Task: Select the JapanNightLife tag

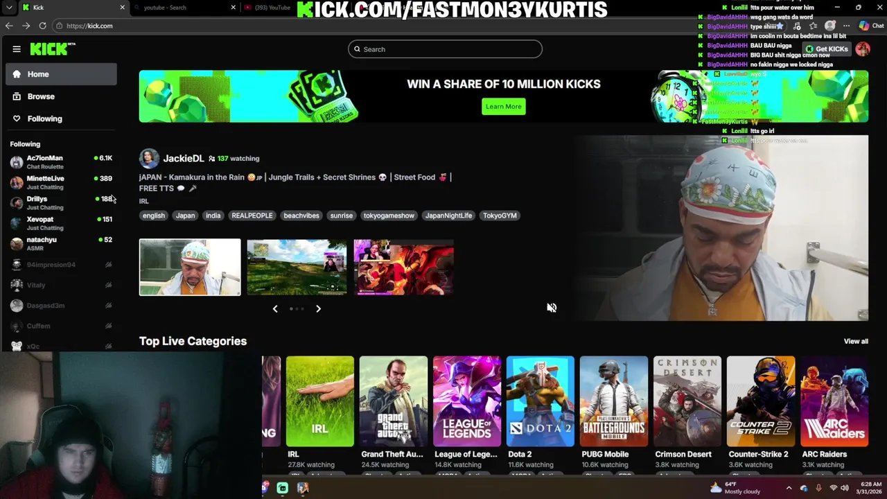Action: point(448,216)
